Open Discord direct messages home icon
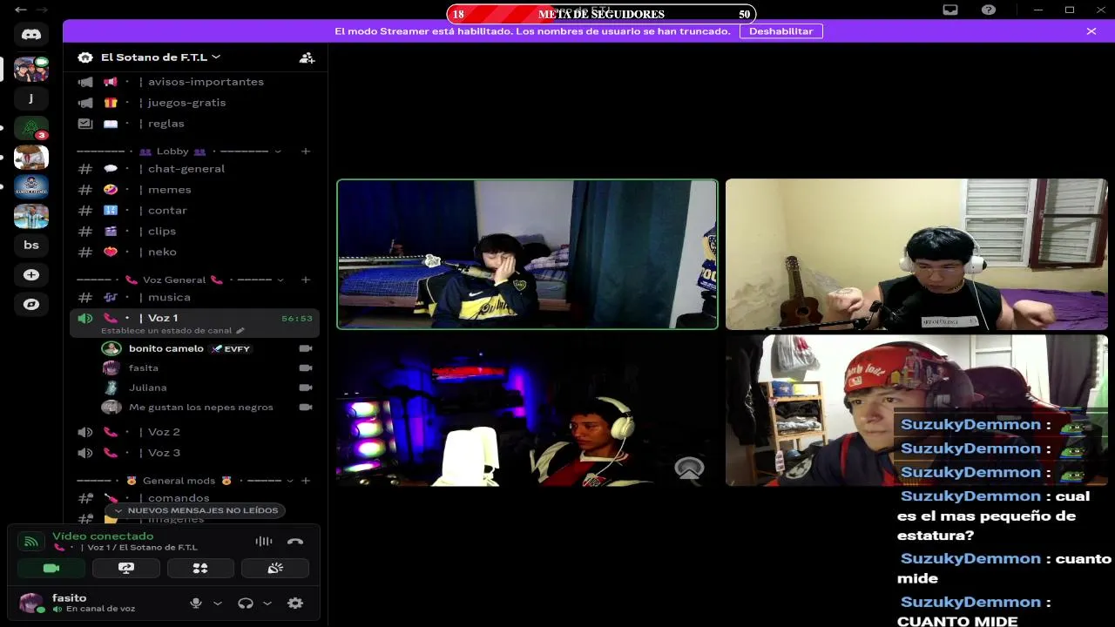The image size is (1115, 627). [31, 35]
